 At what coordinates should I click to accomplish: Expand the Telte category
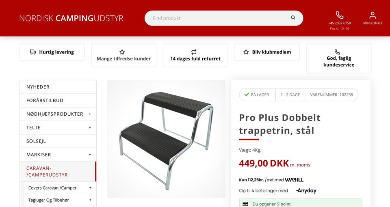point(90,127)
